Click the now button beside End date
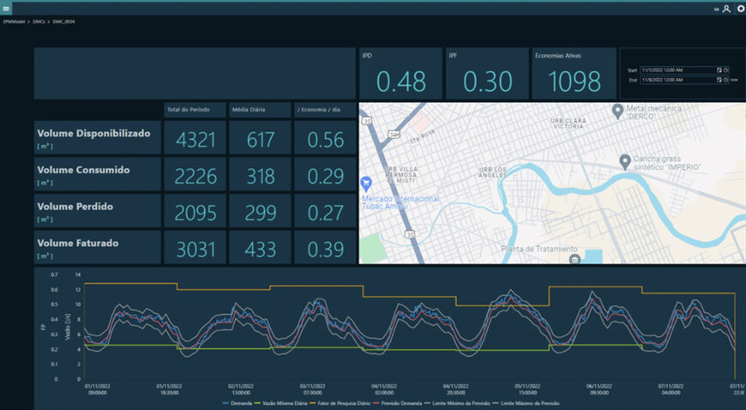This screenshot has height=410, width=746. pos(734,80)
